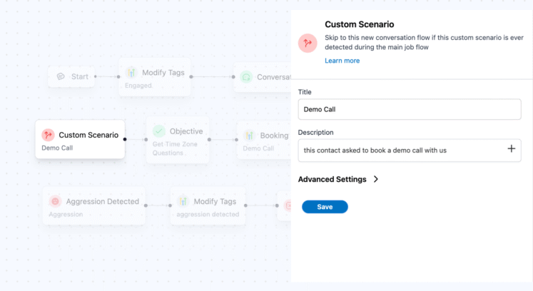Click 'aggression detected' subtitle under Modify Tags
533x291 pixels.
(x=208, y=214)
